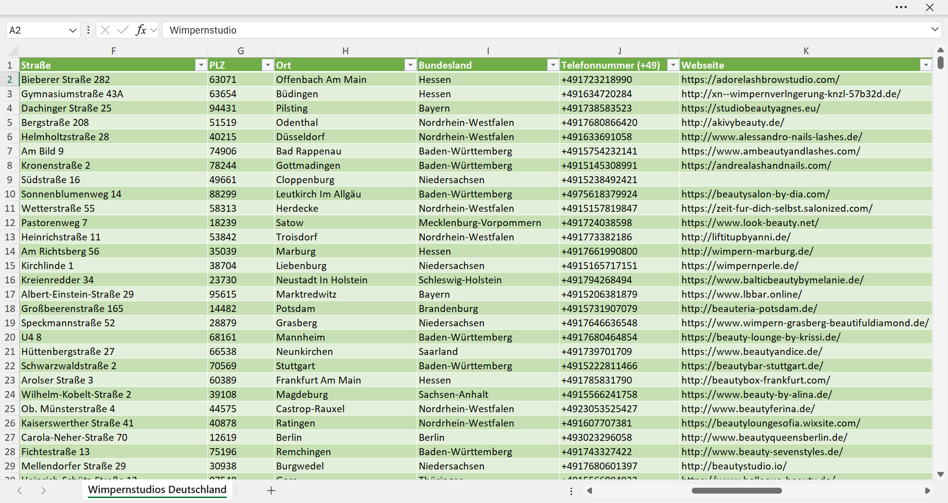The height and width of the screenshot is (503, 948).
Task: Select Leutkirch Im Allgäu cell
Action: pos(346,194)
